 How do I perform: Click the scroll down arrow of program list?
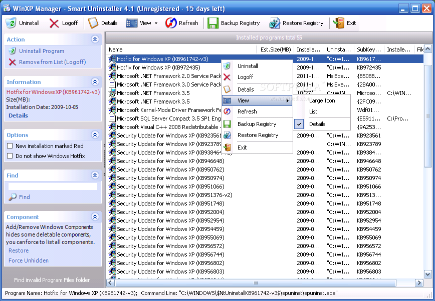pyautogui.click(x=428, y=274)
